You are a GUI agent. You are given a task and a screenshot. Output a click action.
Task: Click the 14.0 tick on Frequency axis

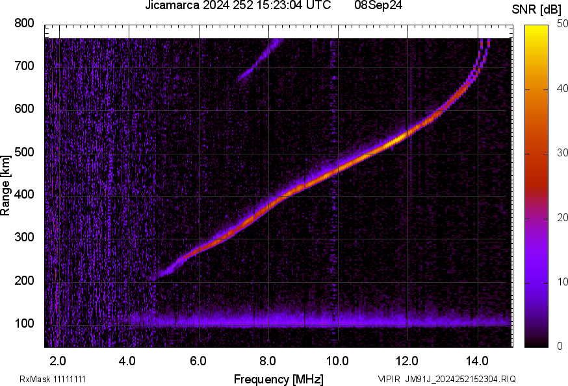click(477, 361)
